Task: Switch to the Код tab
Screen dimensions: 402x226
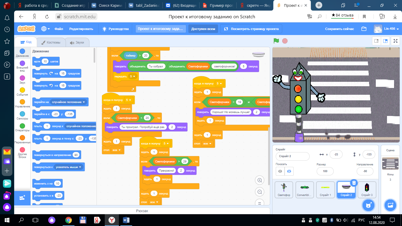Action: (x=26, y=42)
